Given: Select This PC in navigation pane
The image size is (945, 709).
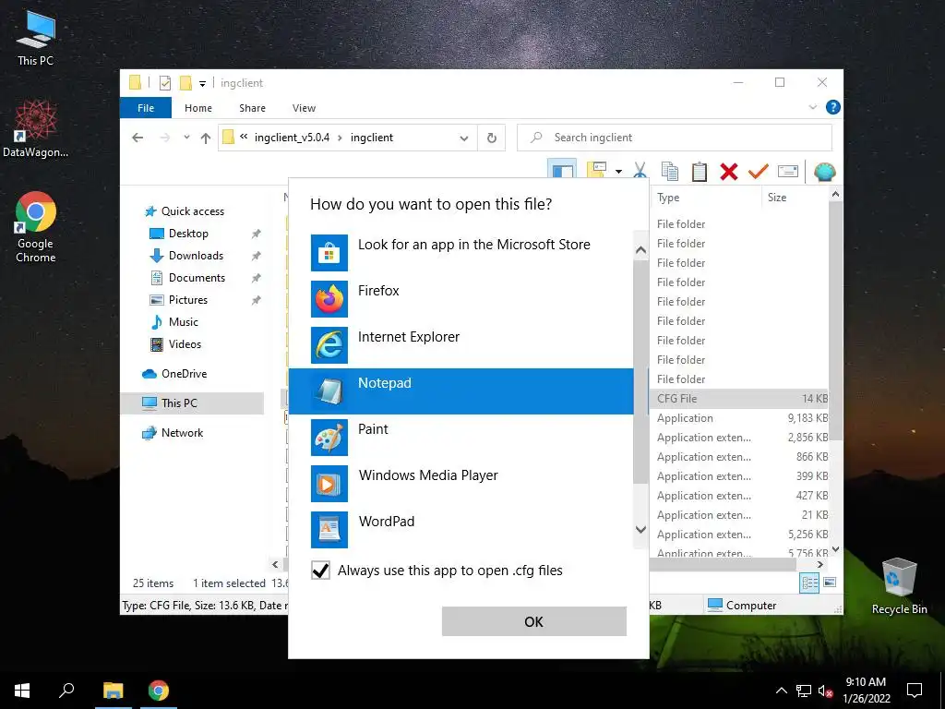Looking at the screenshot, I should pyautogui.click(x=179, y=403).
